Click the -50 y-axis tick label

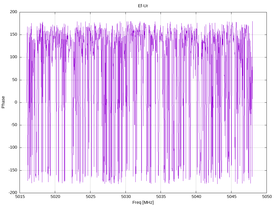pos(14,125)
